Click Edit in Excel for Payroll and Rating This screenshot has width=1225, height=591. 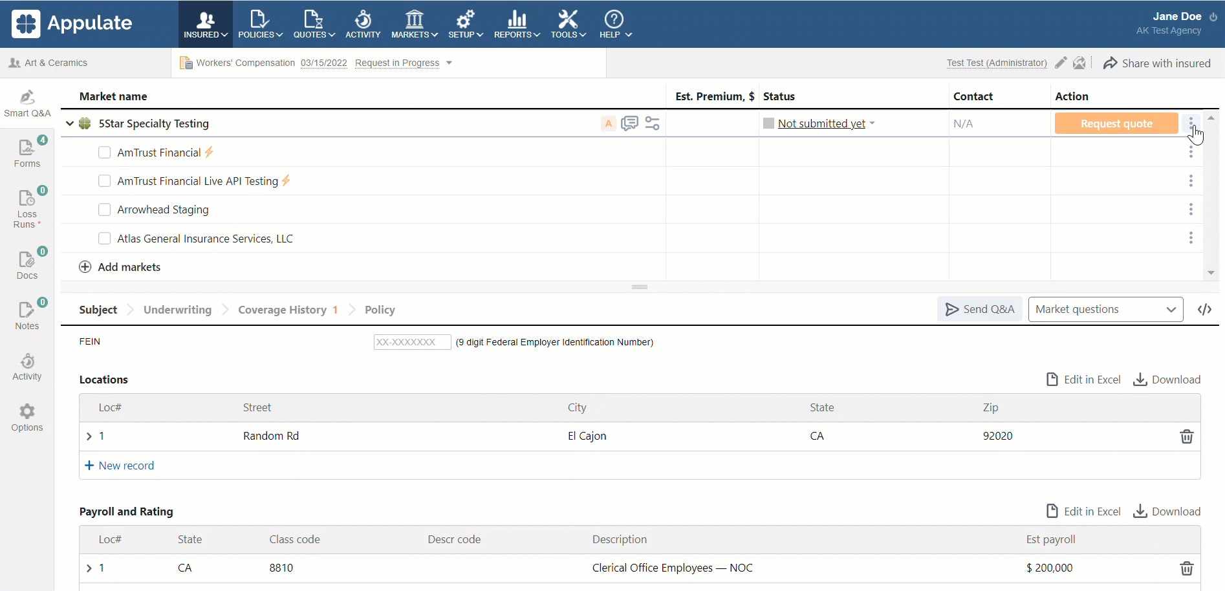click(1083, 511)
